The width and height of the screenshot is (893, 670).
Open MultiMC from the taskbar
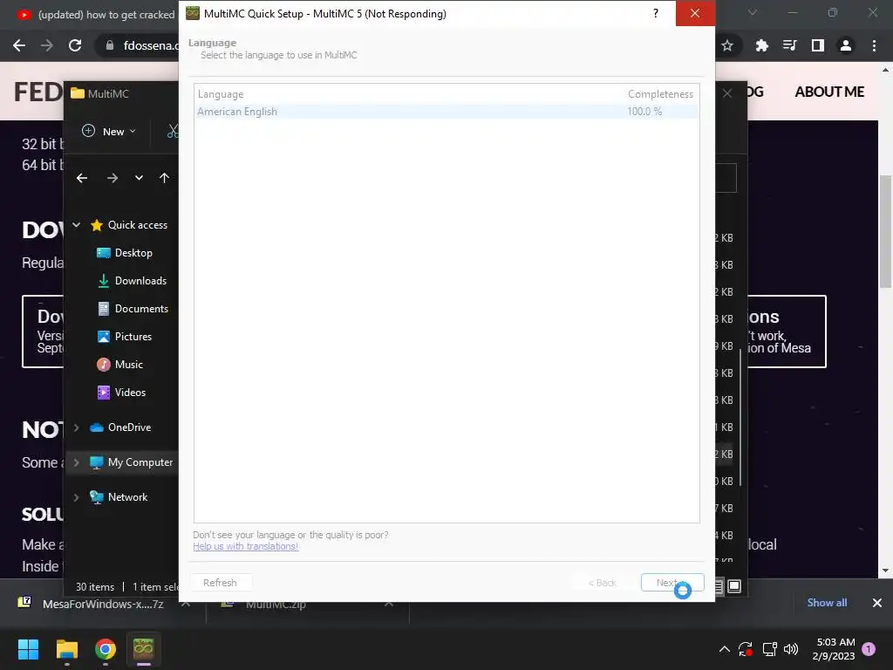[144, 649]
